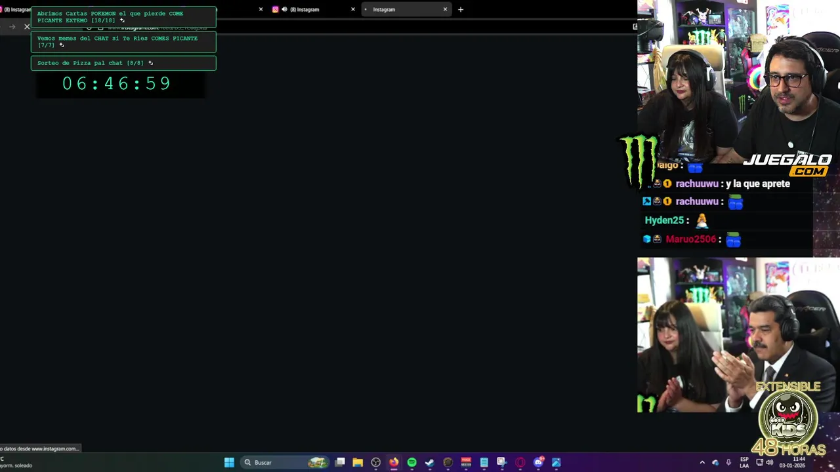
Task: Open Opera GX from the taskbar
Action: 520,462
